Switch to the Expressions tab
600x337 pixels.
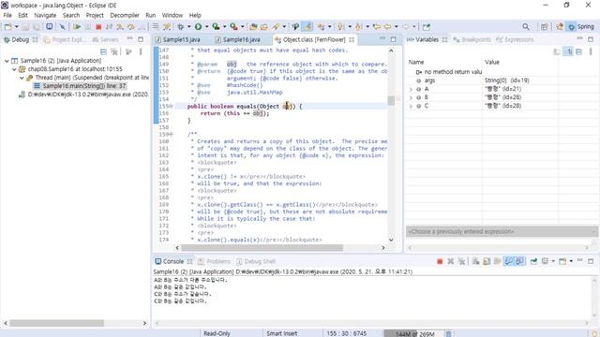pyautogui.click(x=515, y=39)
